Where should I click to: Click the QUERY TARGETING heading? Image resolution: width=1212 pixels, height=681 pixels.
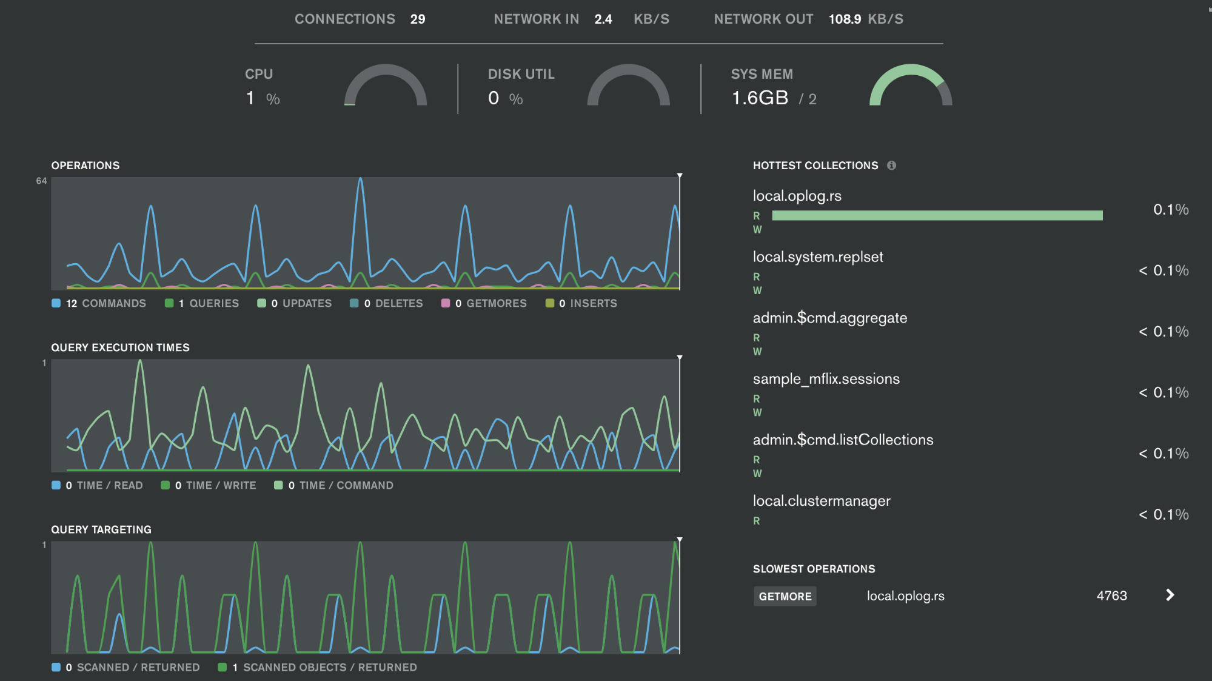point(101,529)
